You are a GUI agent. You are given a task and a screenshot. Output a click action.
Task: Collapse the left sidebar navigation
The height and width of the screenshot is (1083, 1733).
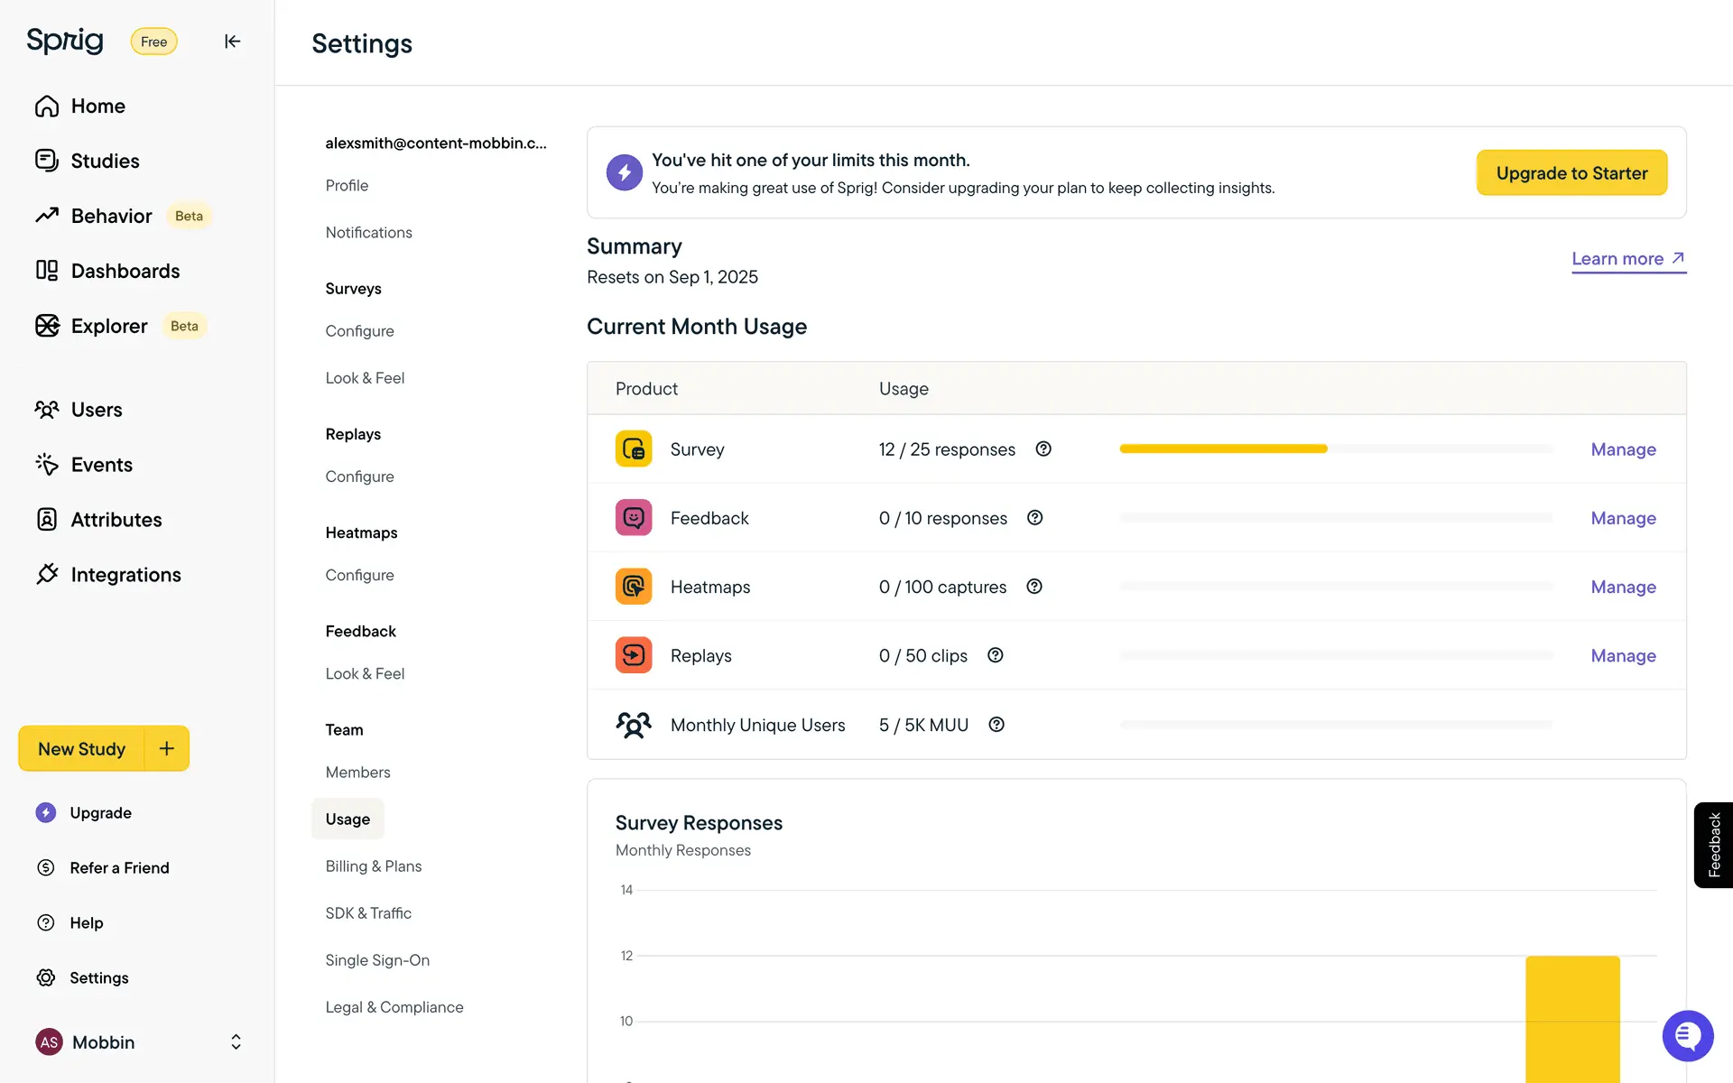pos(232,42)
